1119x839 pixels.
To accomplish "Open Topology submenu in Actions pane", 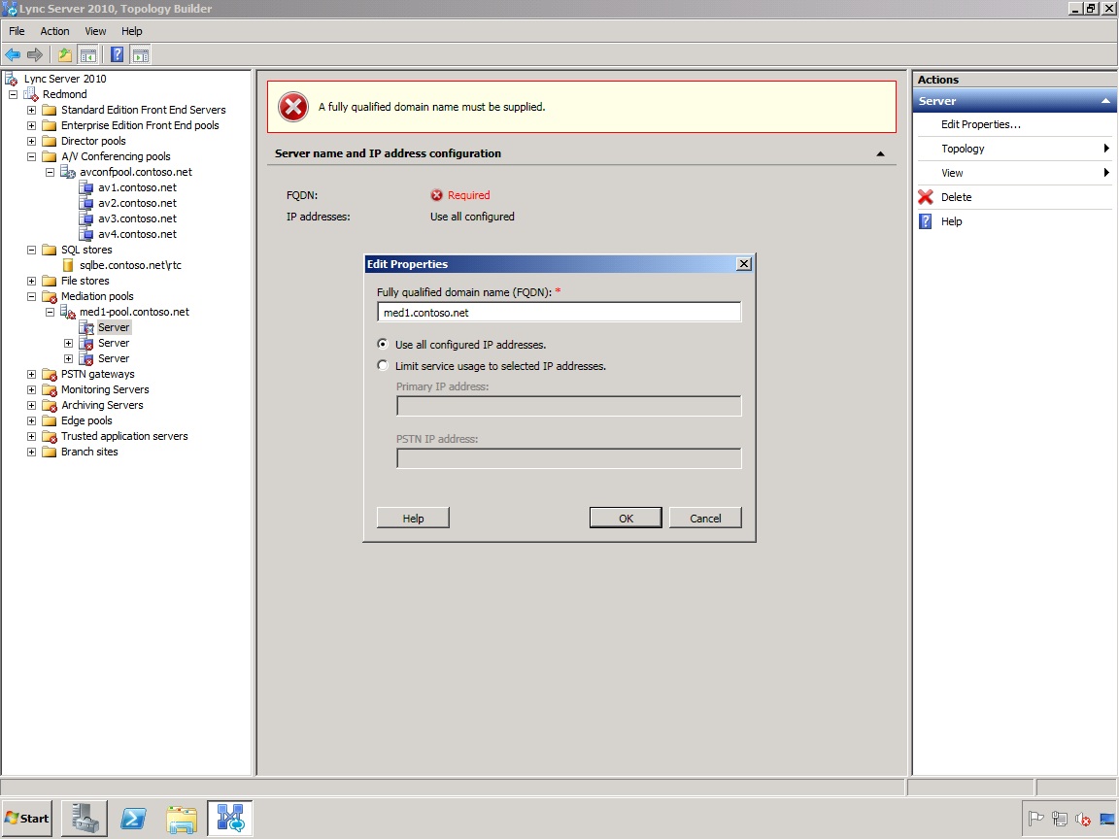I will pyautogui.click(x=1015, y=149).
